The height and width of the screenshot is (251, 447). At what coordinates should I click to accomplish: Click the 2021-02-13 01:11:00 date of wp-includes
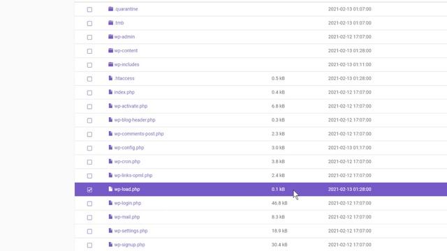349,65
